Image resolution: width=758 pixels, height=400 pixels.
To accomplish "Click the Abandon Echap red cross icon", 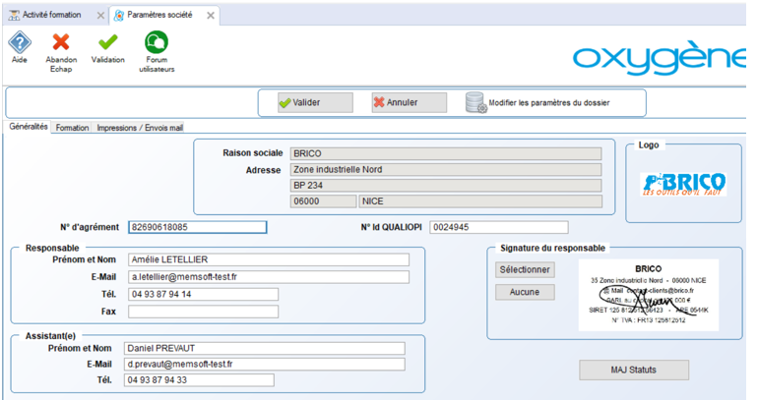I will tap(61, 42).
